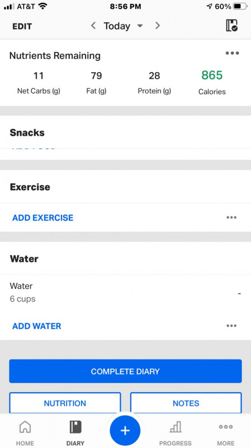Screen dimensions: 251x448
Task: Open the NUTRITION button
Action: [65, 403]
